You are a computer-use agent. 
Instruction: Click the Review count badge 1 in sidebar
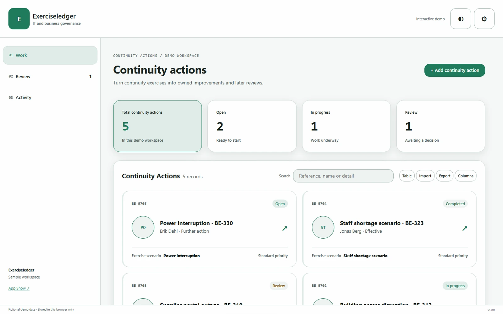91,76
